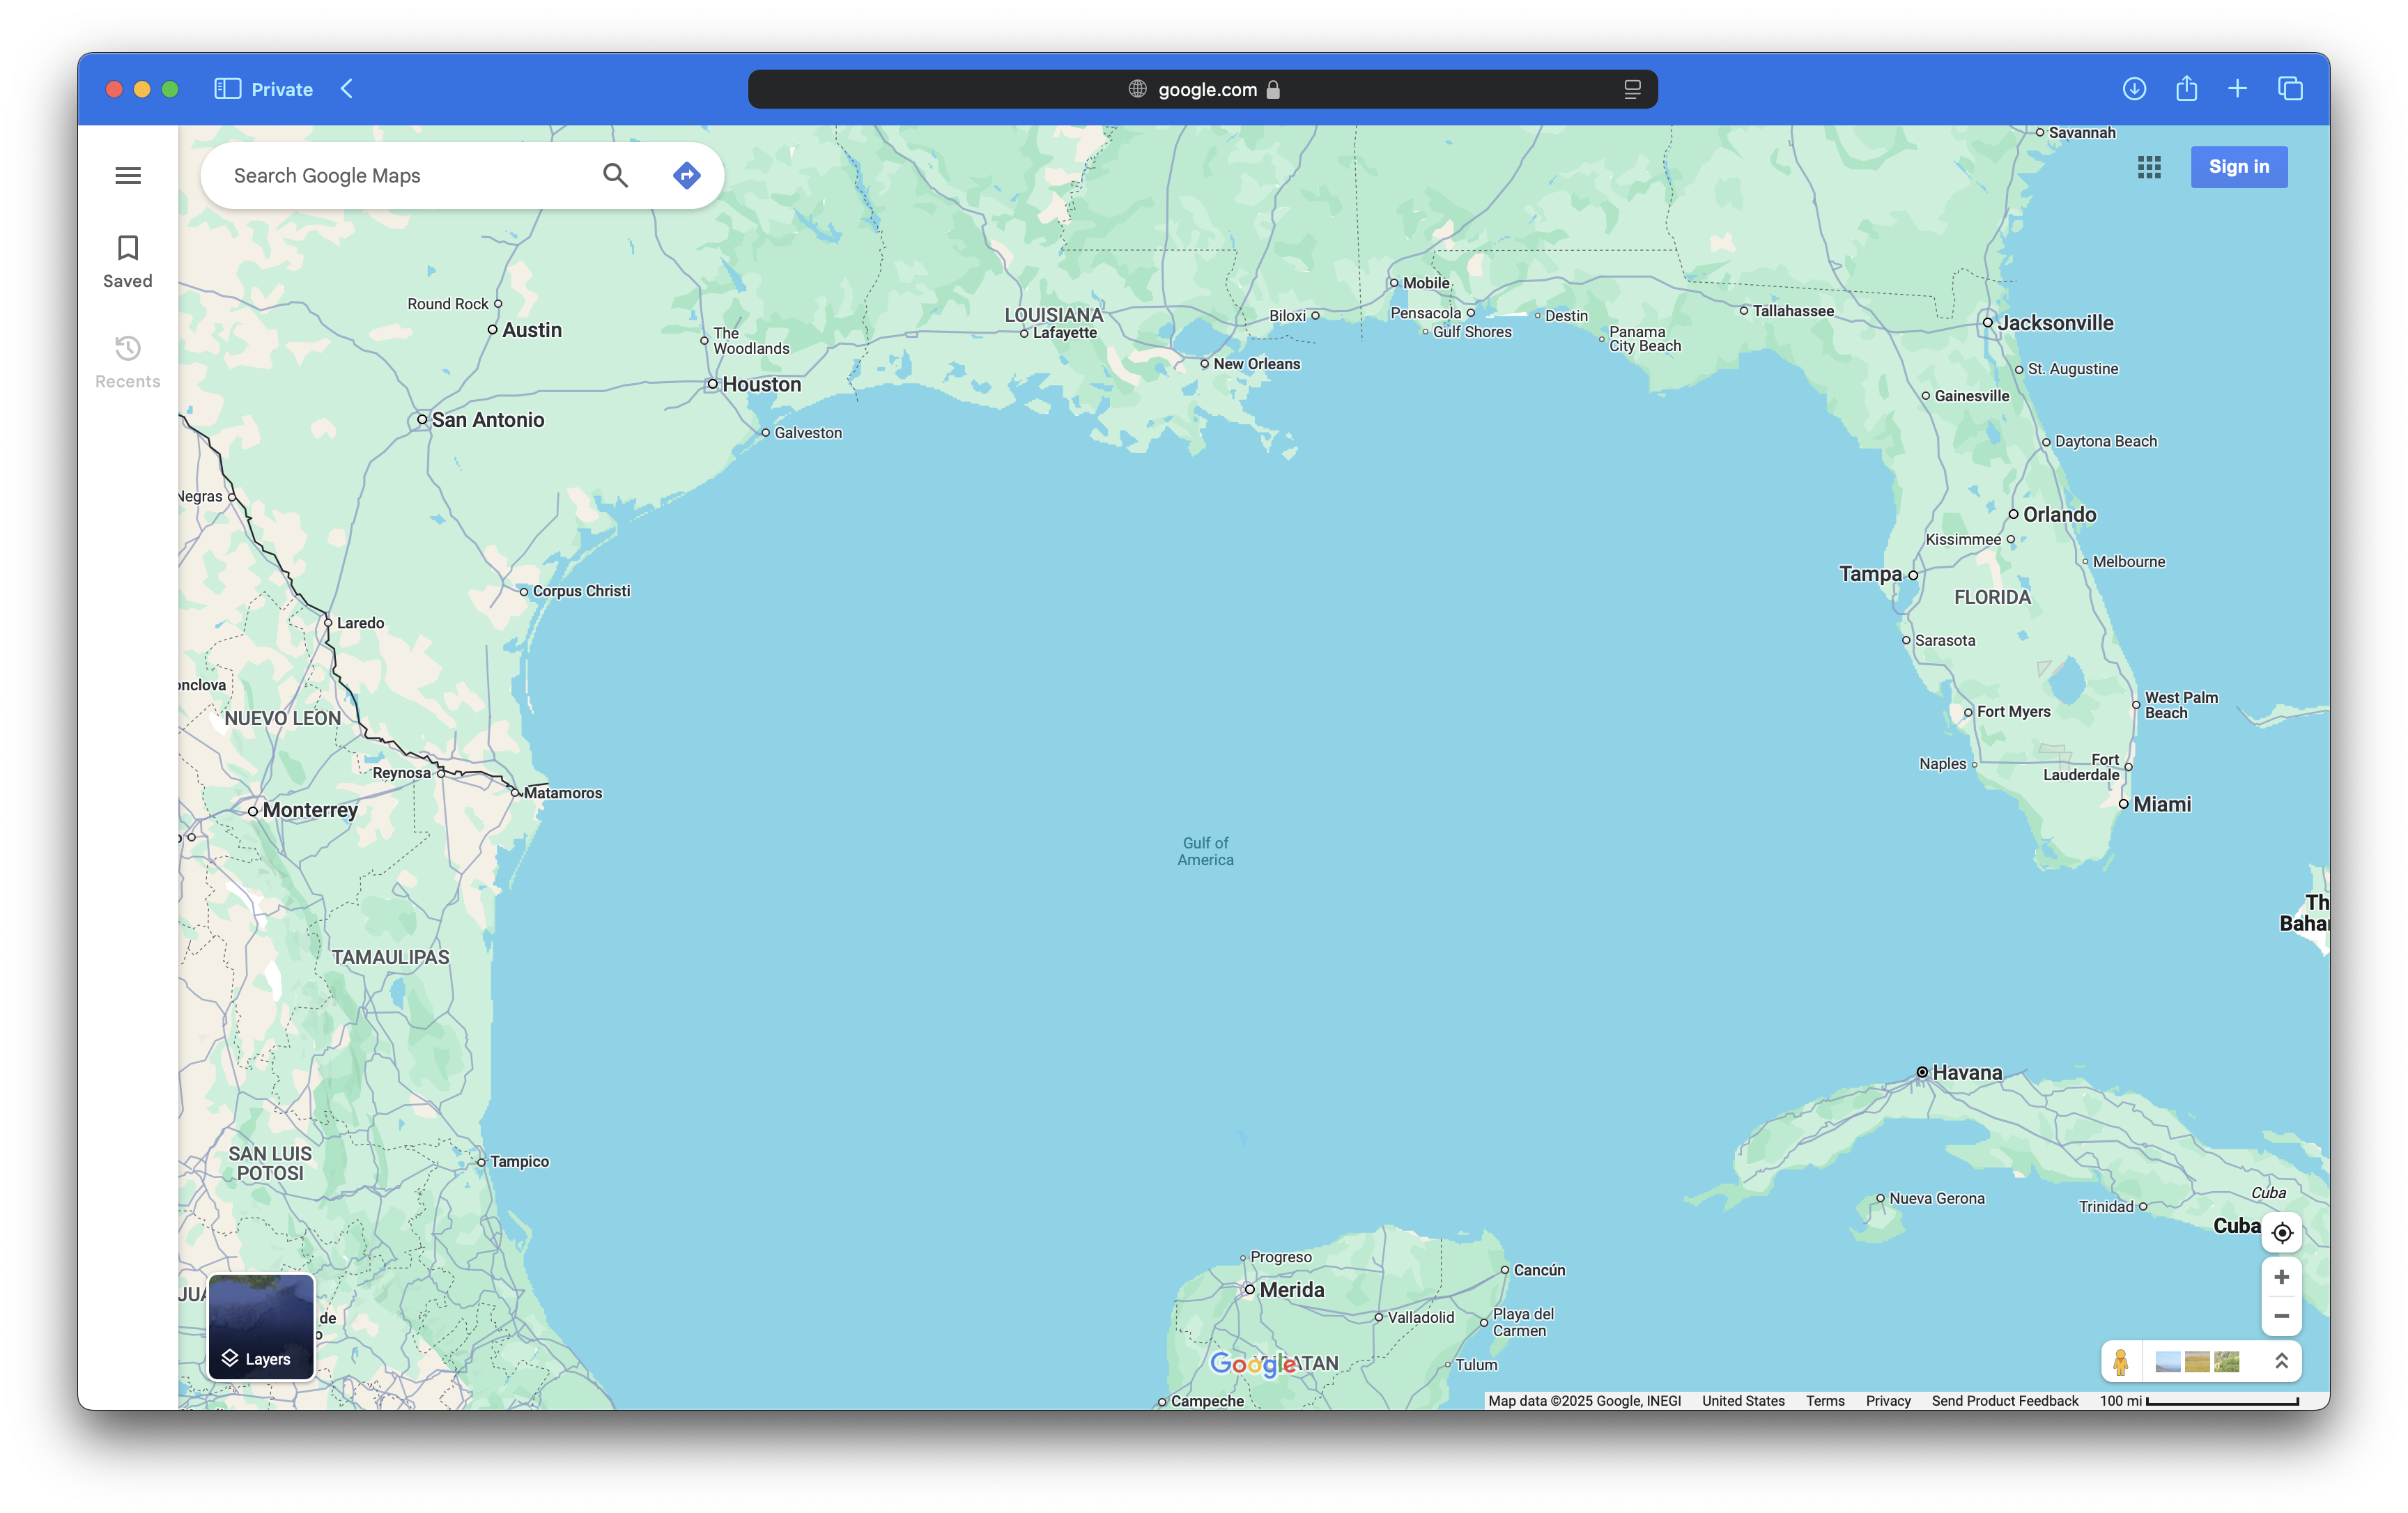The image size is (2408, 1513).
Task: Zoom out with the minus button
Action: [x=2281, y=1316]
